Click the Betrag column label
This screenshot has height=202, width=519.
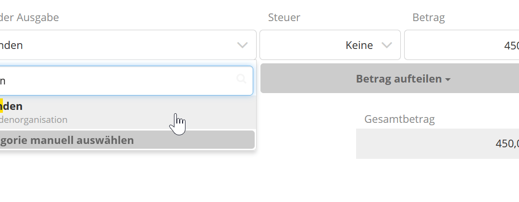[x=429, y=18]
